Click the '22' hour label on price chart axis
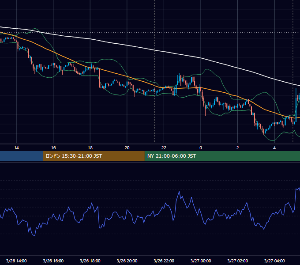300x265 pixels. (x=164, y=148)
